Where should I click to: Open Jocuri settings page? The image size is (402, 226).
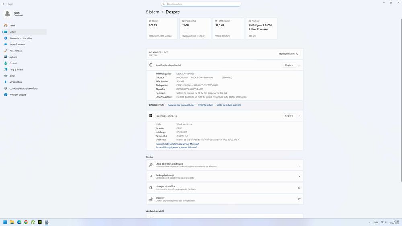click(12, 76)
